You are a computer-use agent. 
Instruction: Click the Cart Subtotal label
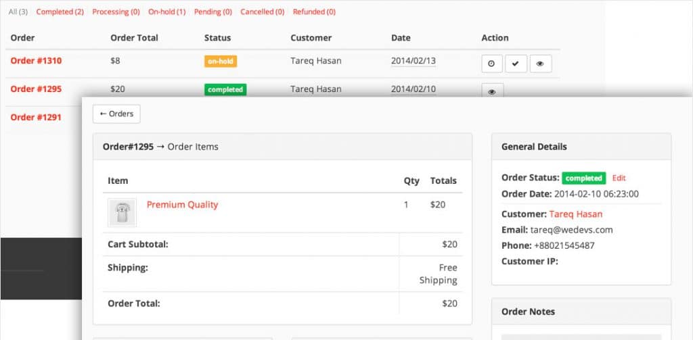tap(138, 244)
